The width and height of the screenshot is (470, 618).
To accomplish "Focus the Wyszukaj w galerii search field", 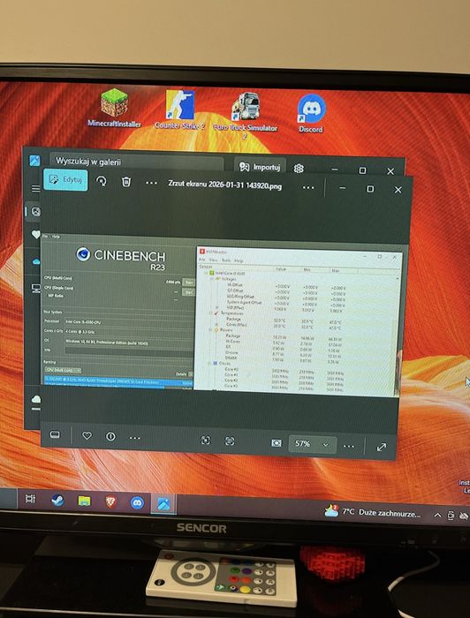I will (x=136, y=162).
